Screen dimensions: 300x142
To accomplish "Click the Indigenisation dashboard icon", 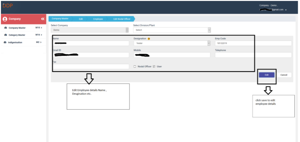I will 5,42.
